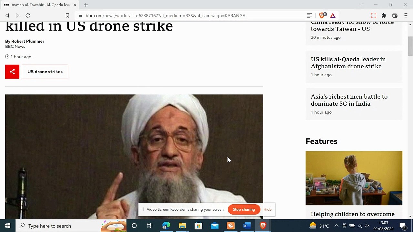This screenshot has height=232, width=413.
Task: Open the Action Center notifications icon
Action: click(x=403, y=226)
